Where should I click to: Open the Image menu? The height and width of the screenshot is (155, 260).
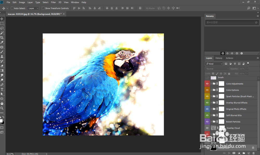point(22,2)
